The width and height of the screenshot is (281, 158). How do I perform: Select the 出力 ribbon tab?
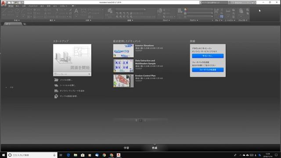tap(55, 6)
